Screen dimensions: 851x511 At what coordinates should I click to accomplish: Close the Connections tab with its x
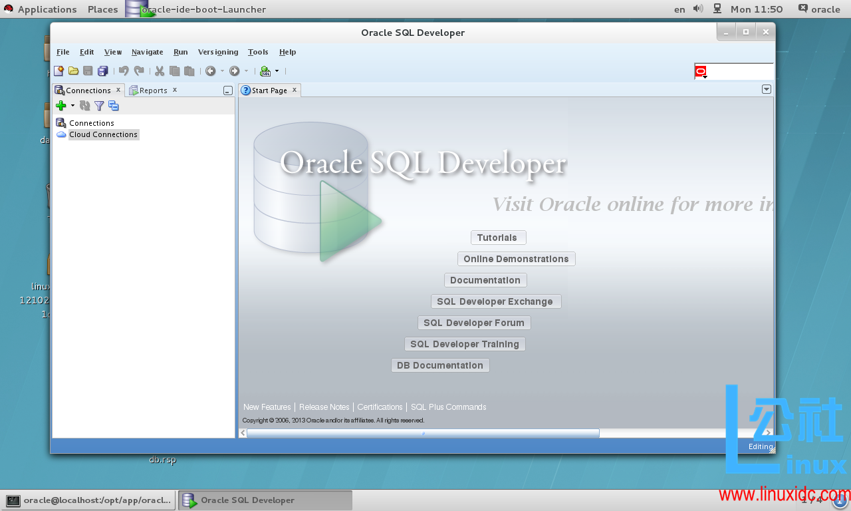(x=118, y=90)
